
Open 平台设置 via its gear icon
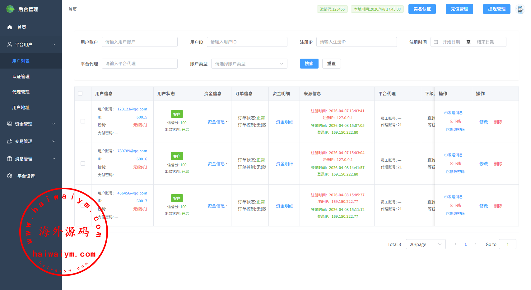10,176
